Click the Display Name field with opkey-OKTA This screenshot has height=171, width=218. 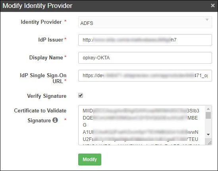click(x=145, y=58)
